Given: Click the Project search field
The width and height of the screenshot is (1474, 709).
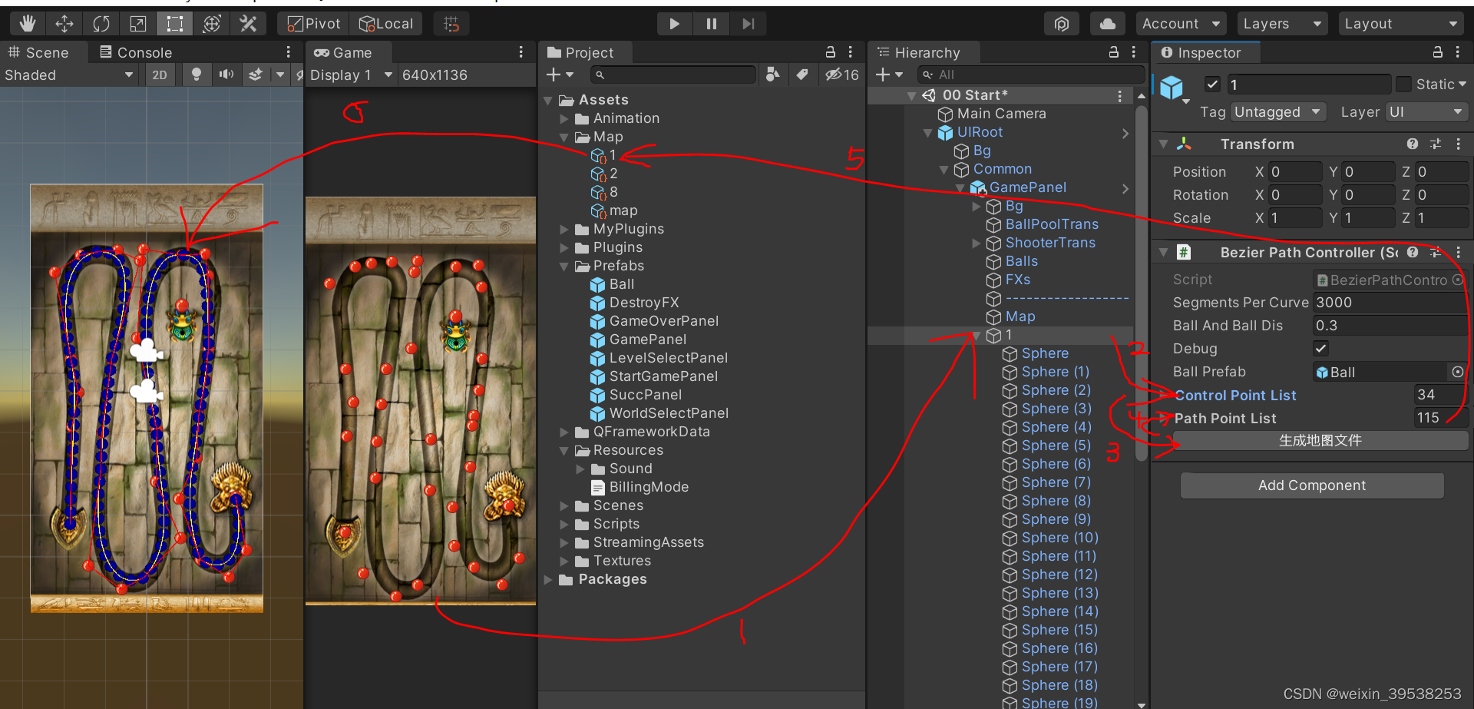Looking at the screenshot, I should pyautogui.click(x=673, y=75).
